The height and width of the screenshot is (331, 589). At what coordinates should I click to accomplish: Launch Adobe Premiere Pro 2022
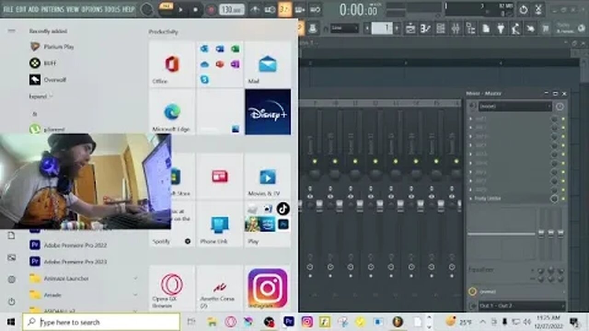68,245
